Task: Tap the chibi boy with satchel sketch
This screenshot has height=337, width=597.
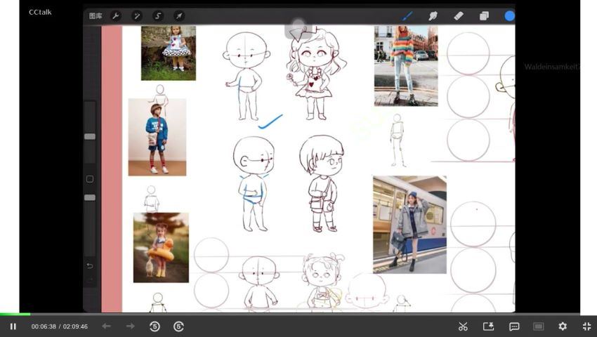Action: [322, 183]
